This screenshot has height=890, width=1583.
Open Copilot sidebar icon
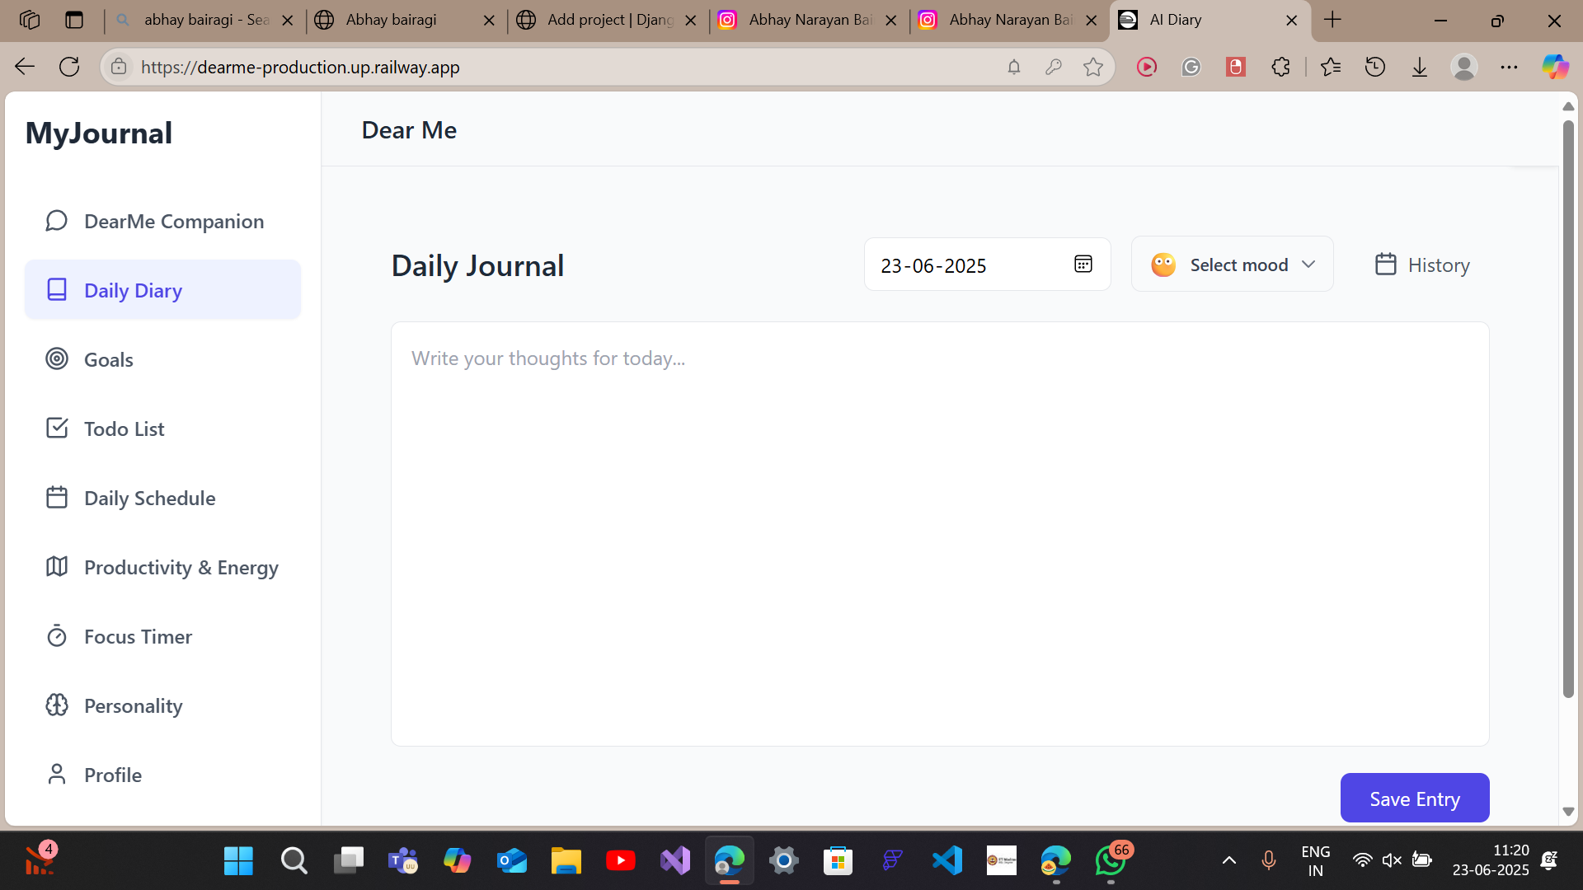(x=1556, y=67)
